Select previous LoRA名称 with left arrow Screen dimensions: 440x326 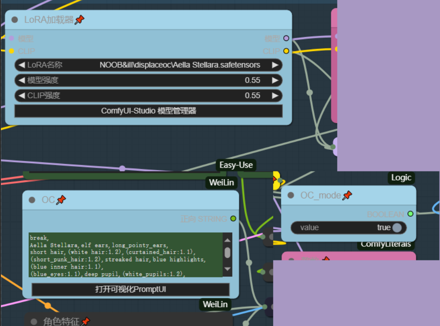[x=21, y=65]
